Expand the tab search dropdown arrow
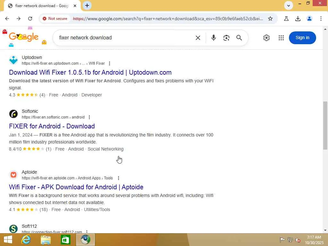This screenshot has width=328, height=246. pyautogui.click(x=289, y=5)
